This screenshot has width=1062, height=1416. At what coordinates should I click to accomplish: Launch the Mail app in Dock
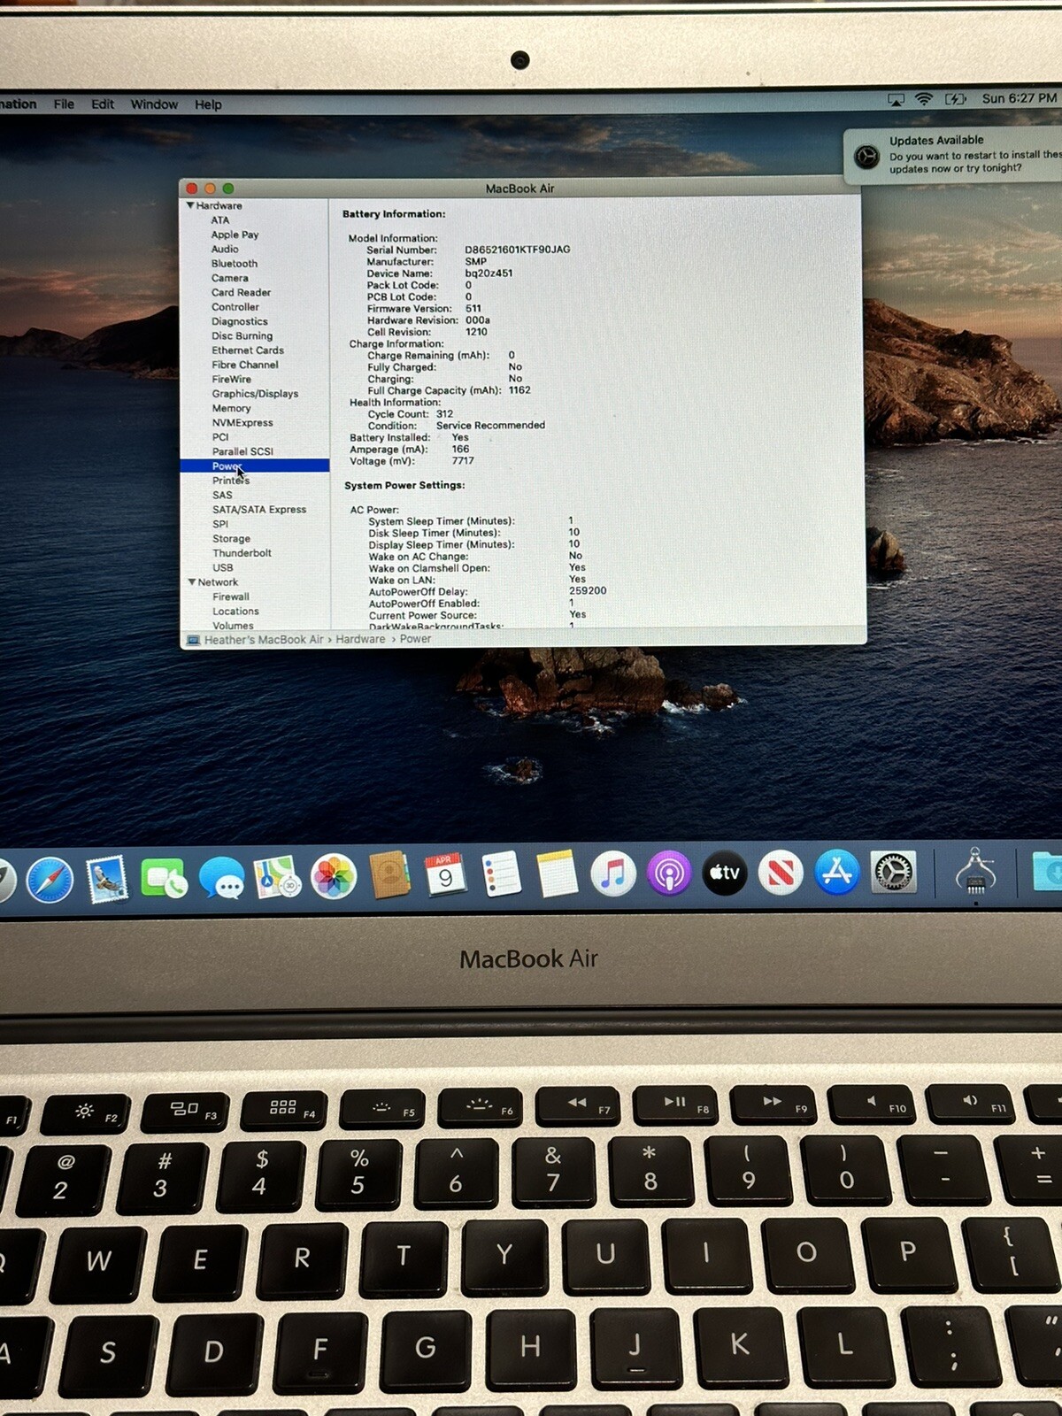[107, 879]
